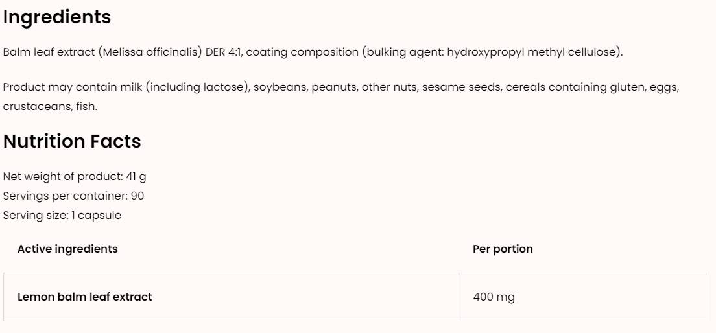Click the 'Per portion' column header

(x=503, y=249)
